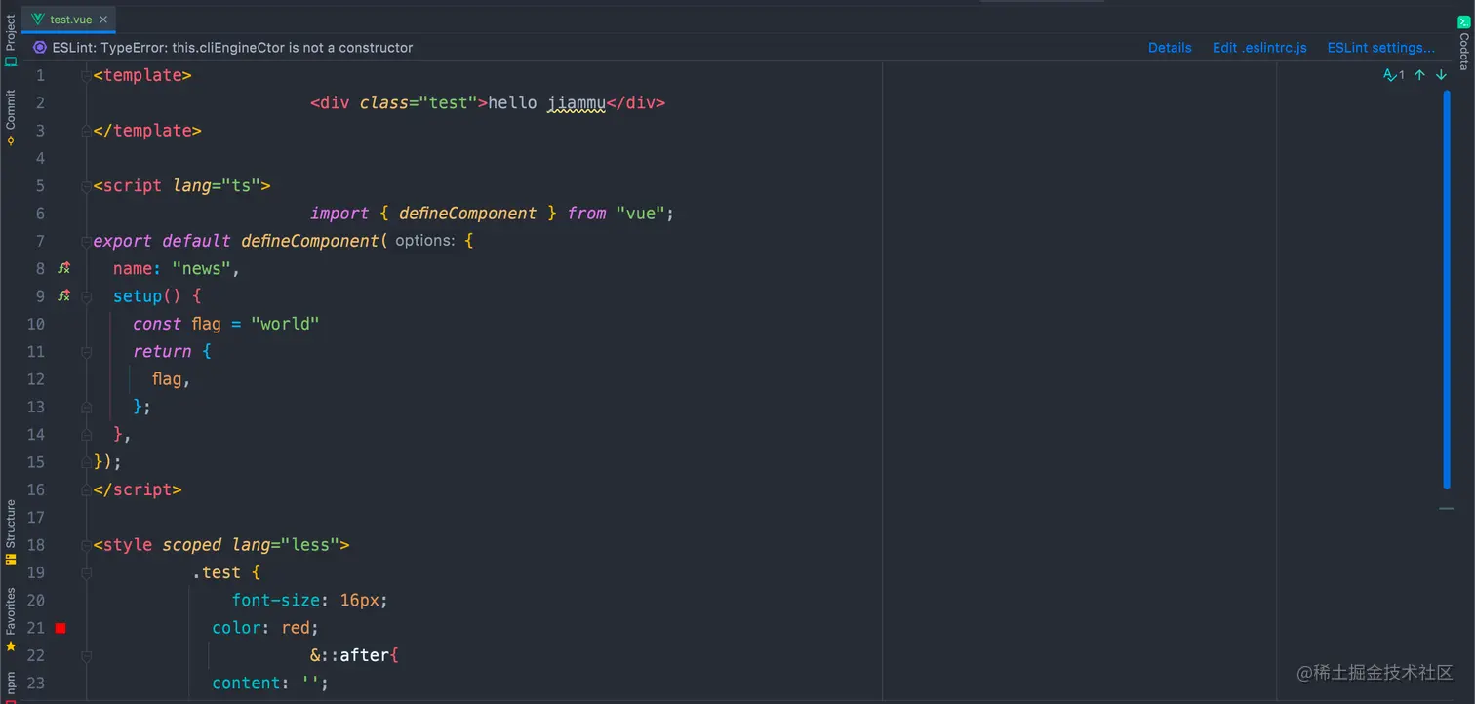This screenshot has width=1475, height=704.
Task: Click the scoped attribute on line 18
Action: pyautogui.click(x=192, y=544)
